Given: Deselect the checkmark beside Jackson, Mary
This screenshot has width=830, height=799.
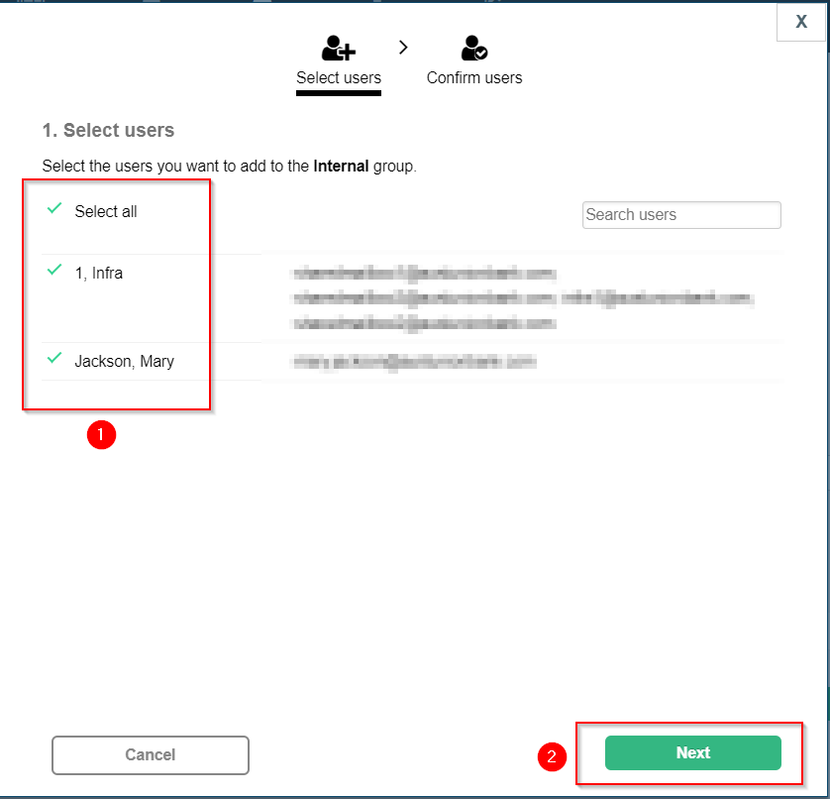Looking at the screenshot, I should [54, 359].
